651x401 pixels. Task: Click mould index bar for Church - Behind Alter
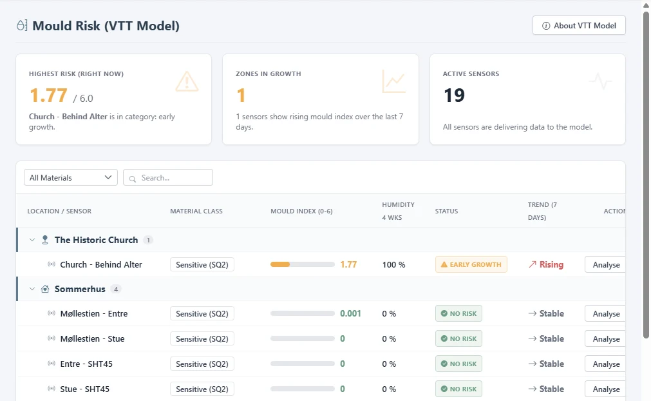pos(302,264)
